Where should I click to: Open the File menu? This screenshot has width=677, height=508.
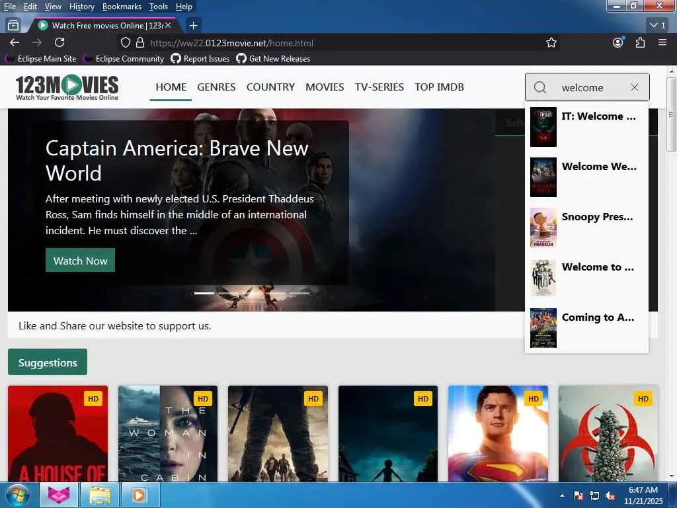coord(9,7)
